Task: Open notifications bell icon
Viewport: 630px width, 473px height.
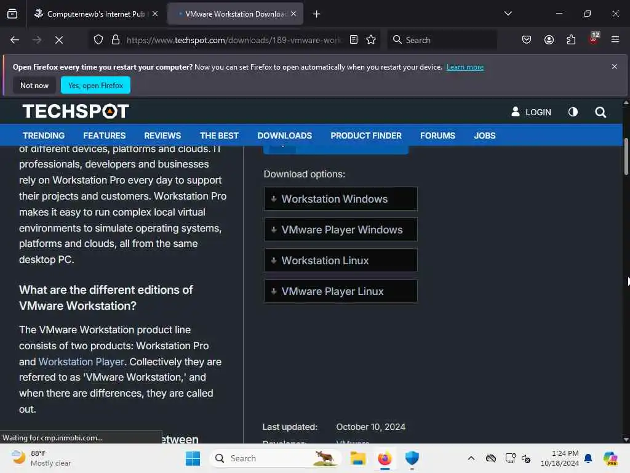Action: click(x=588, y=458)
